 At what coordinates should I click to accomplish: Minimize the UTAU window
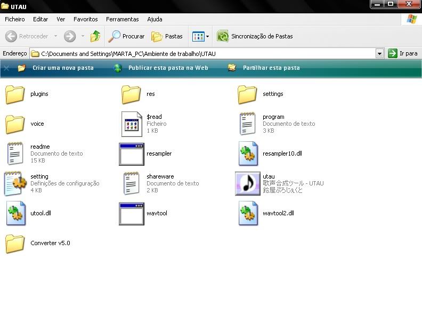378,4
